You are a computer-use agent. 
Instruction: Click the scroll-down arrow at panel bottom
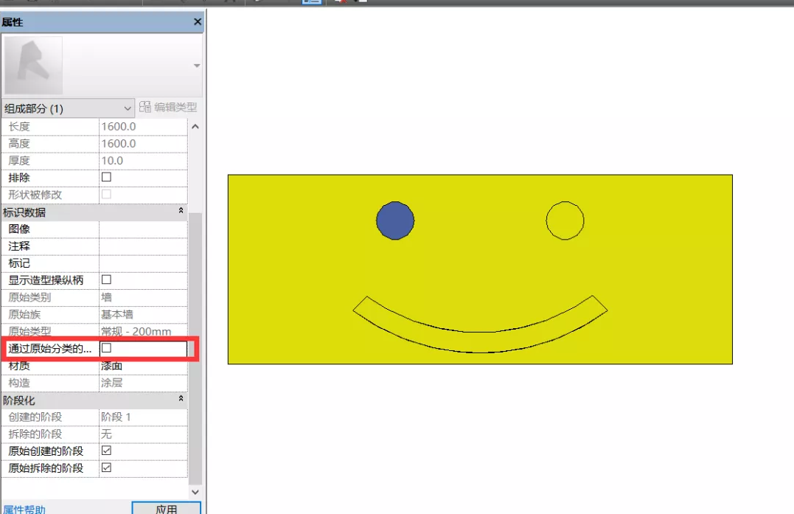(196, 492)
